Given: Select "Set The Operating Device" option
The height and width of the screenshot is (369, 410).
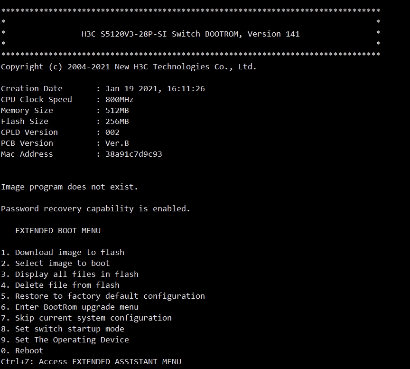Looking at the screenshot, I should point(65,340).
